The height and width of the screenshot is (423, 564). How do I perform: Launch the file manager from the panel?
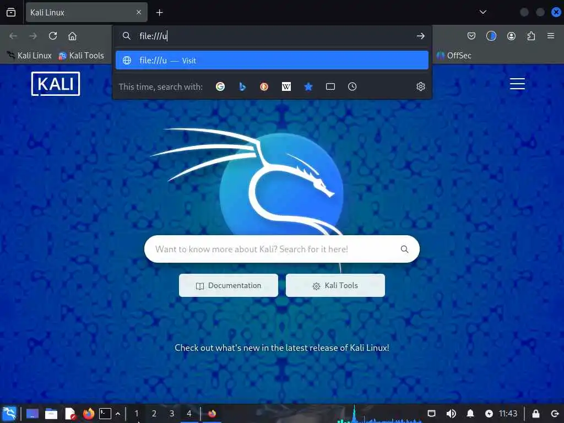(51, 414)
